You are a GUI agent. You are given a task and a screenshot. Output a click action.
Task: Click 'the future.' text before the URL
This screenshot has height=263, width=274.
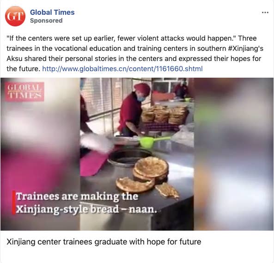[24, 69]
